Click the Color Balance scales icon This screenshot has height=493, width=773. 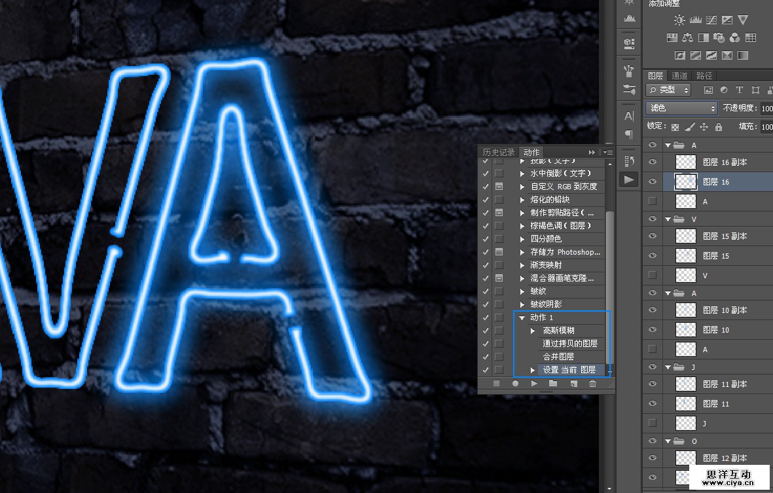point(687,38)
